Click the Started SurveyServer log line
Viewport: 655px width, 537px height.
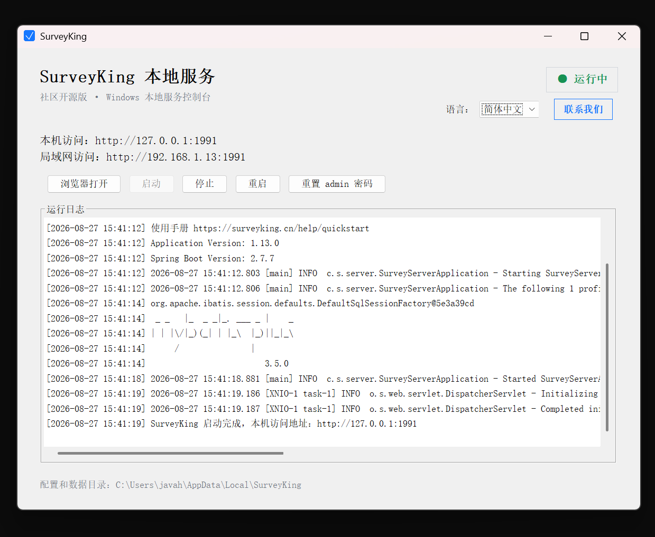pyautogui.click(x=324, y=379)
